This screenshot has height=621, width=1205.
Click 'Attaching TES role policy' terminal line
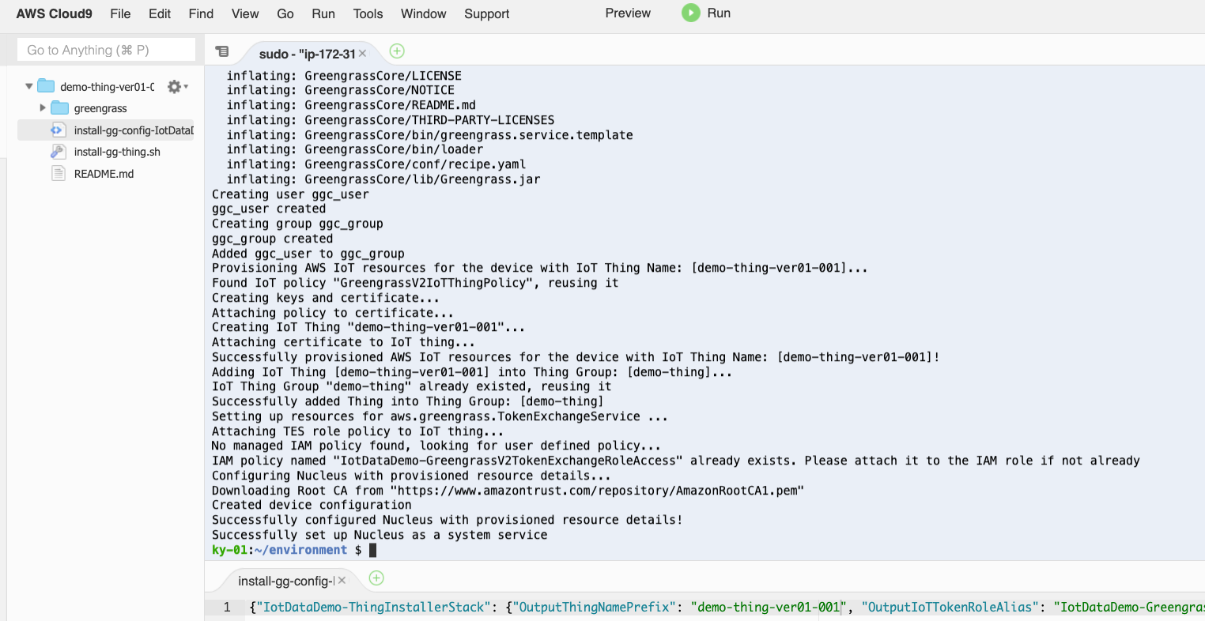click(357, 431)
